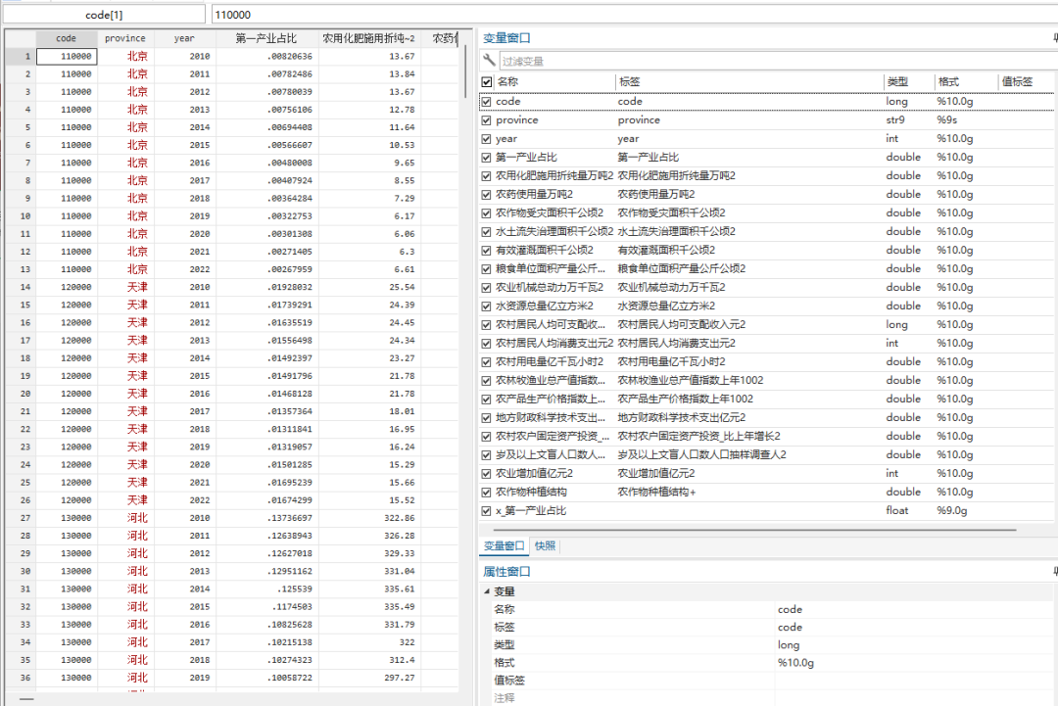Click the pin icon of 属性窗口 panel
Screen dimensions: 1058x706
point(1055,571)
